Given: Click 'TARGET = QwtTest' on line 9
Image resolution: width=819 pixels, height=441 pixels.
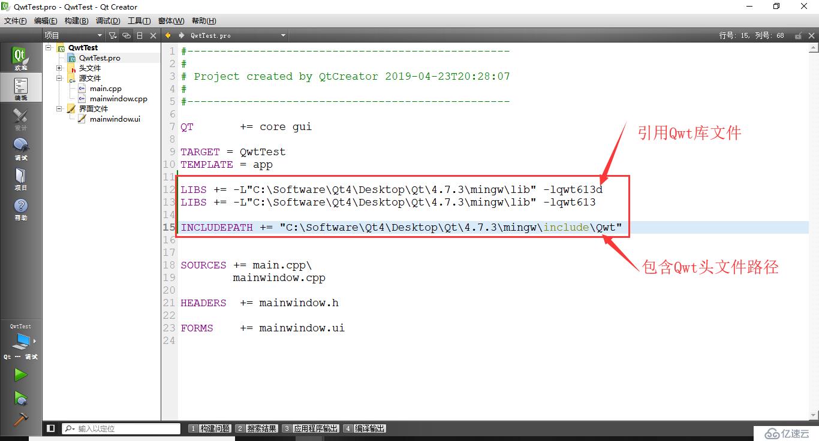Looking at the screenshot, I should tap(233, 152).
